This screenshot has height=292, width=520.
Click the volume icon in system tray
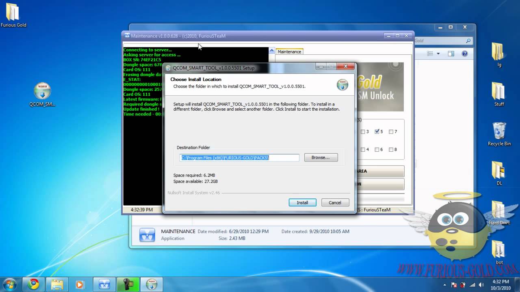[x=481, y=285]
